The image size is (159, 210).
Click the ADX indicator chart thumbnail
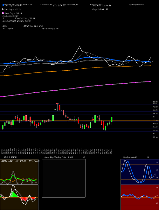coord(19,172)
